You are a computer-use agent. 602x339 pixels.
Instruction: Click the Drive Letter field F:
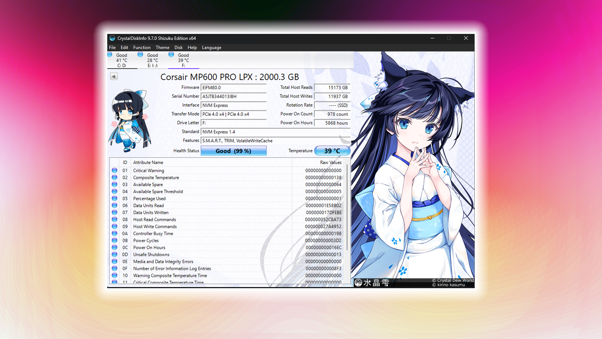234,123
